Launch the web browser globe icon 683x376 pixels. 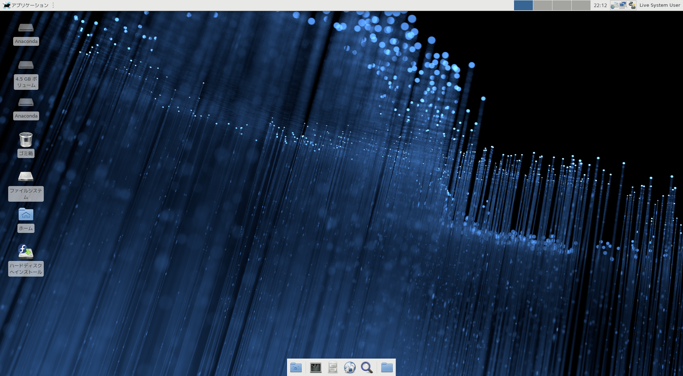click(x=350, y=367)
